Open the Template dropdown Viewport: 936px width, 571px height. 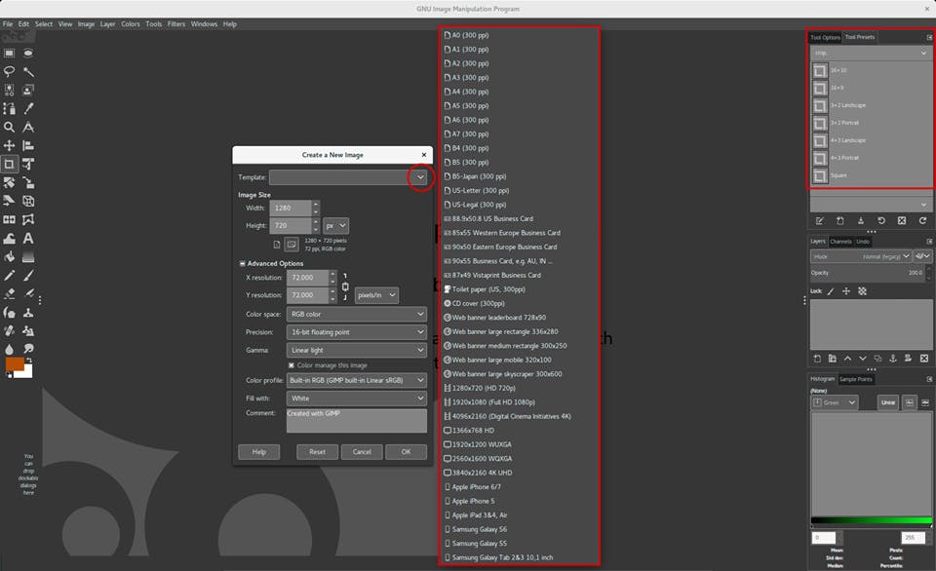420,177
